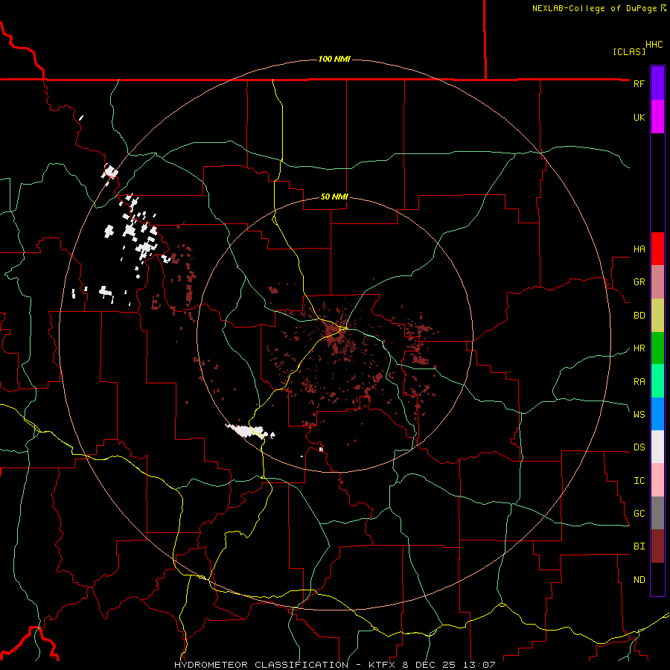The image size is (670, 670).
Task: Click the WS blue legend swatch
Action: 657,414
